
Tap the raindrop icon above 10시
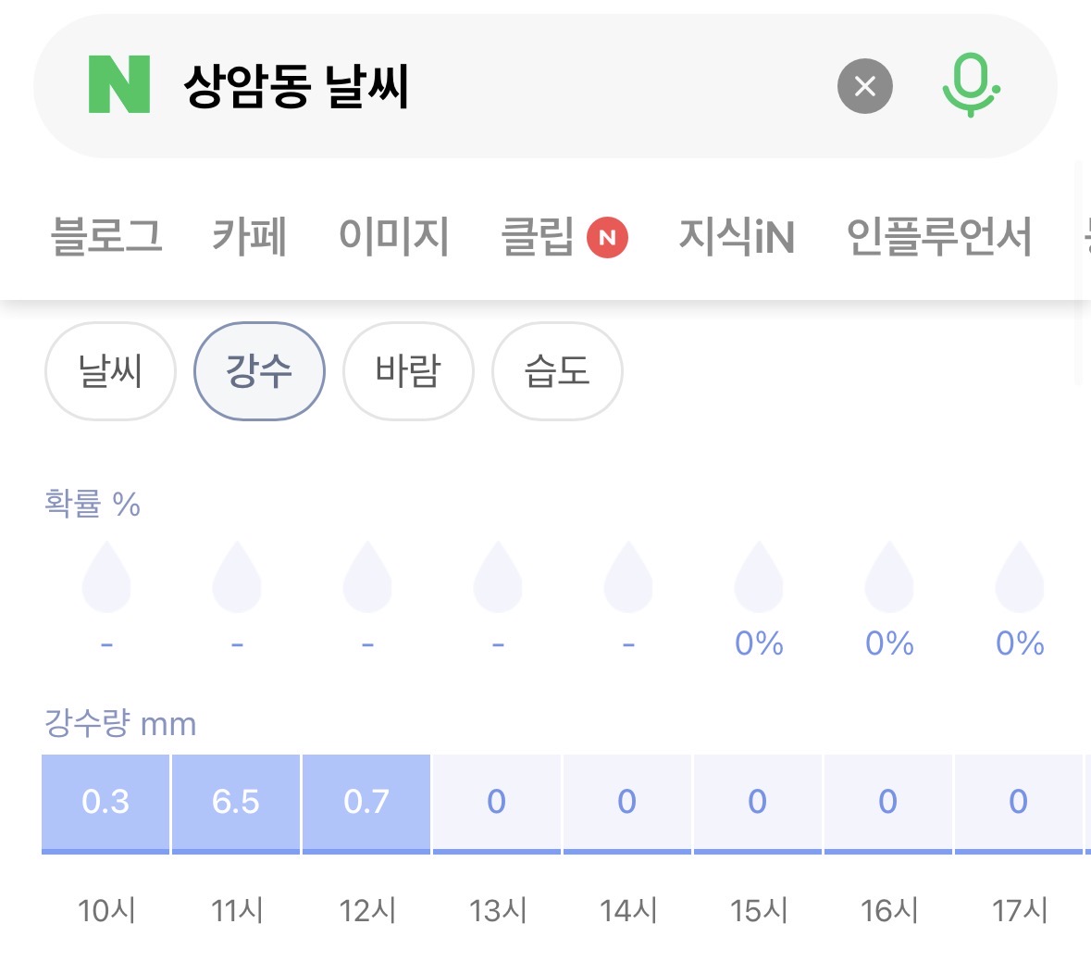(x=106, y=577)
